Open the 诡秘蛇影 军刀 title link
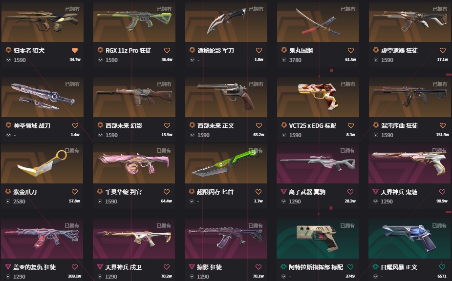 click(x=215, y=51)
